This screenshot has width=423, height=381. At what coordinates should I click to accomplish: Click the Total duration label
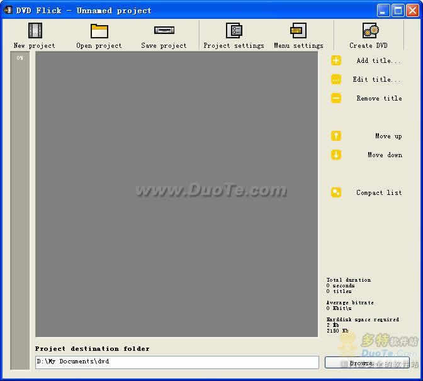pyautogui.click(x=349, y=280)
